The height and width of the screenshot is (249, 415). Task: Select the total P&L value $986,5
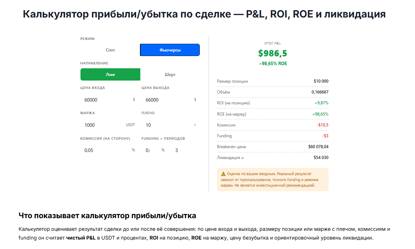pos(273,53)
